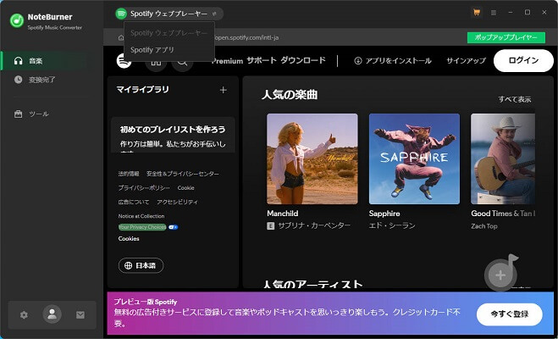Open the hamburger menu in title bar

(x=494, y=13)
